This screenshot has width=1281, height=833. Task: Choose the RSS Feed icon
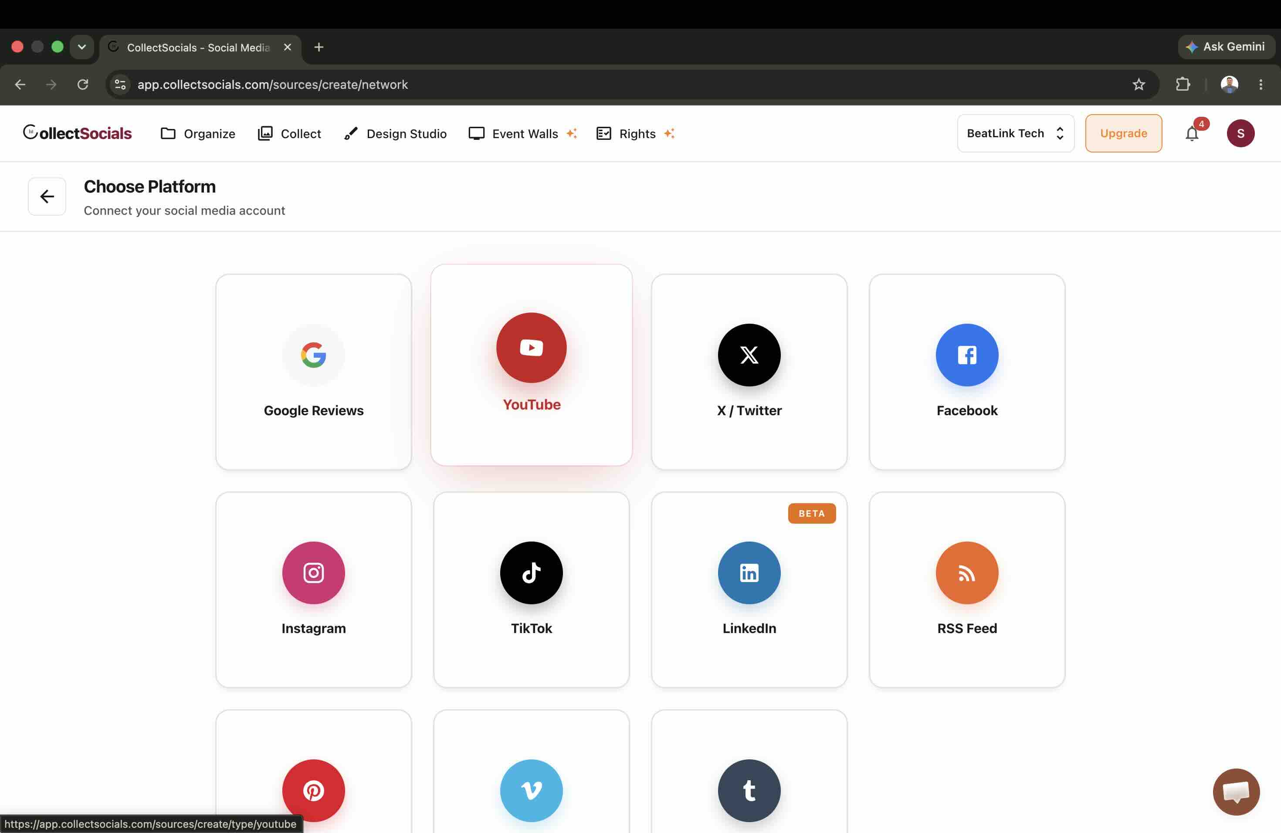(967, 572)
